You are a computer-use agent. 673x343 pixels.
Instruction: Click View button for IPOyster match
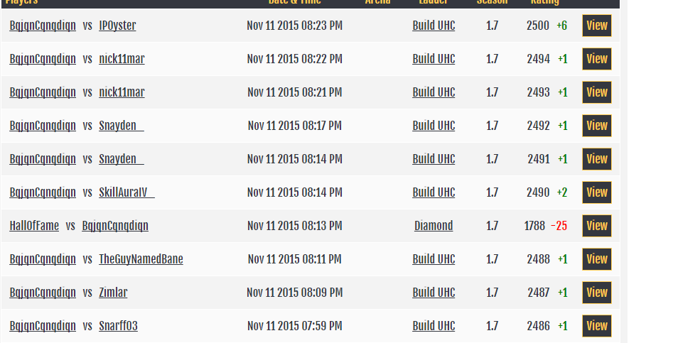(x=596, y=26)
